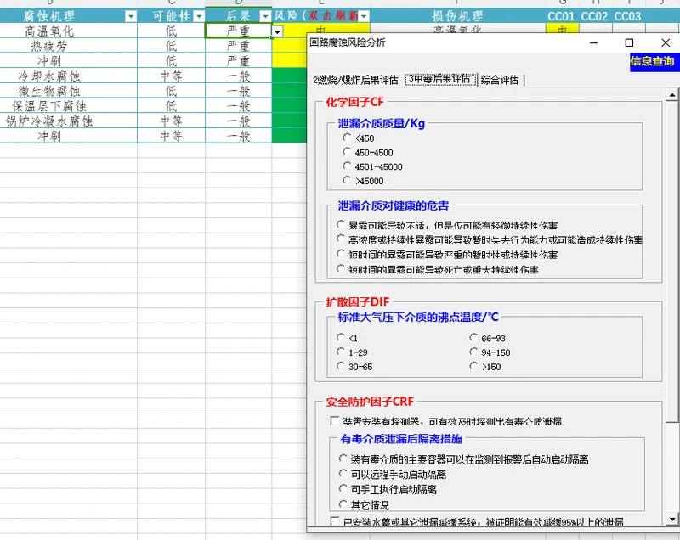Switch to the 2燃烧/爆炸后果评估 tab
Viewport: 680px width, 540px height.
coord(355,80)
